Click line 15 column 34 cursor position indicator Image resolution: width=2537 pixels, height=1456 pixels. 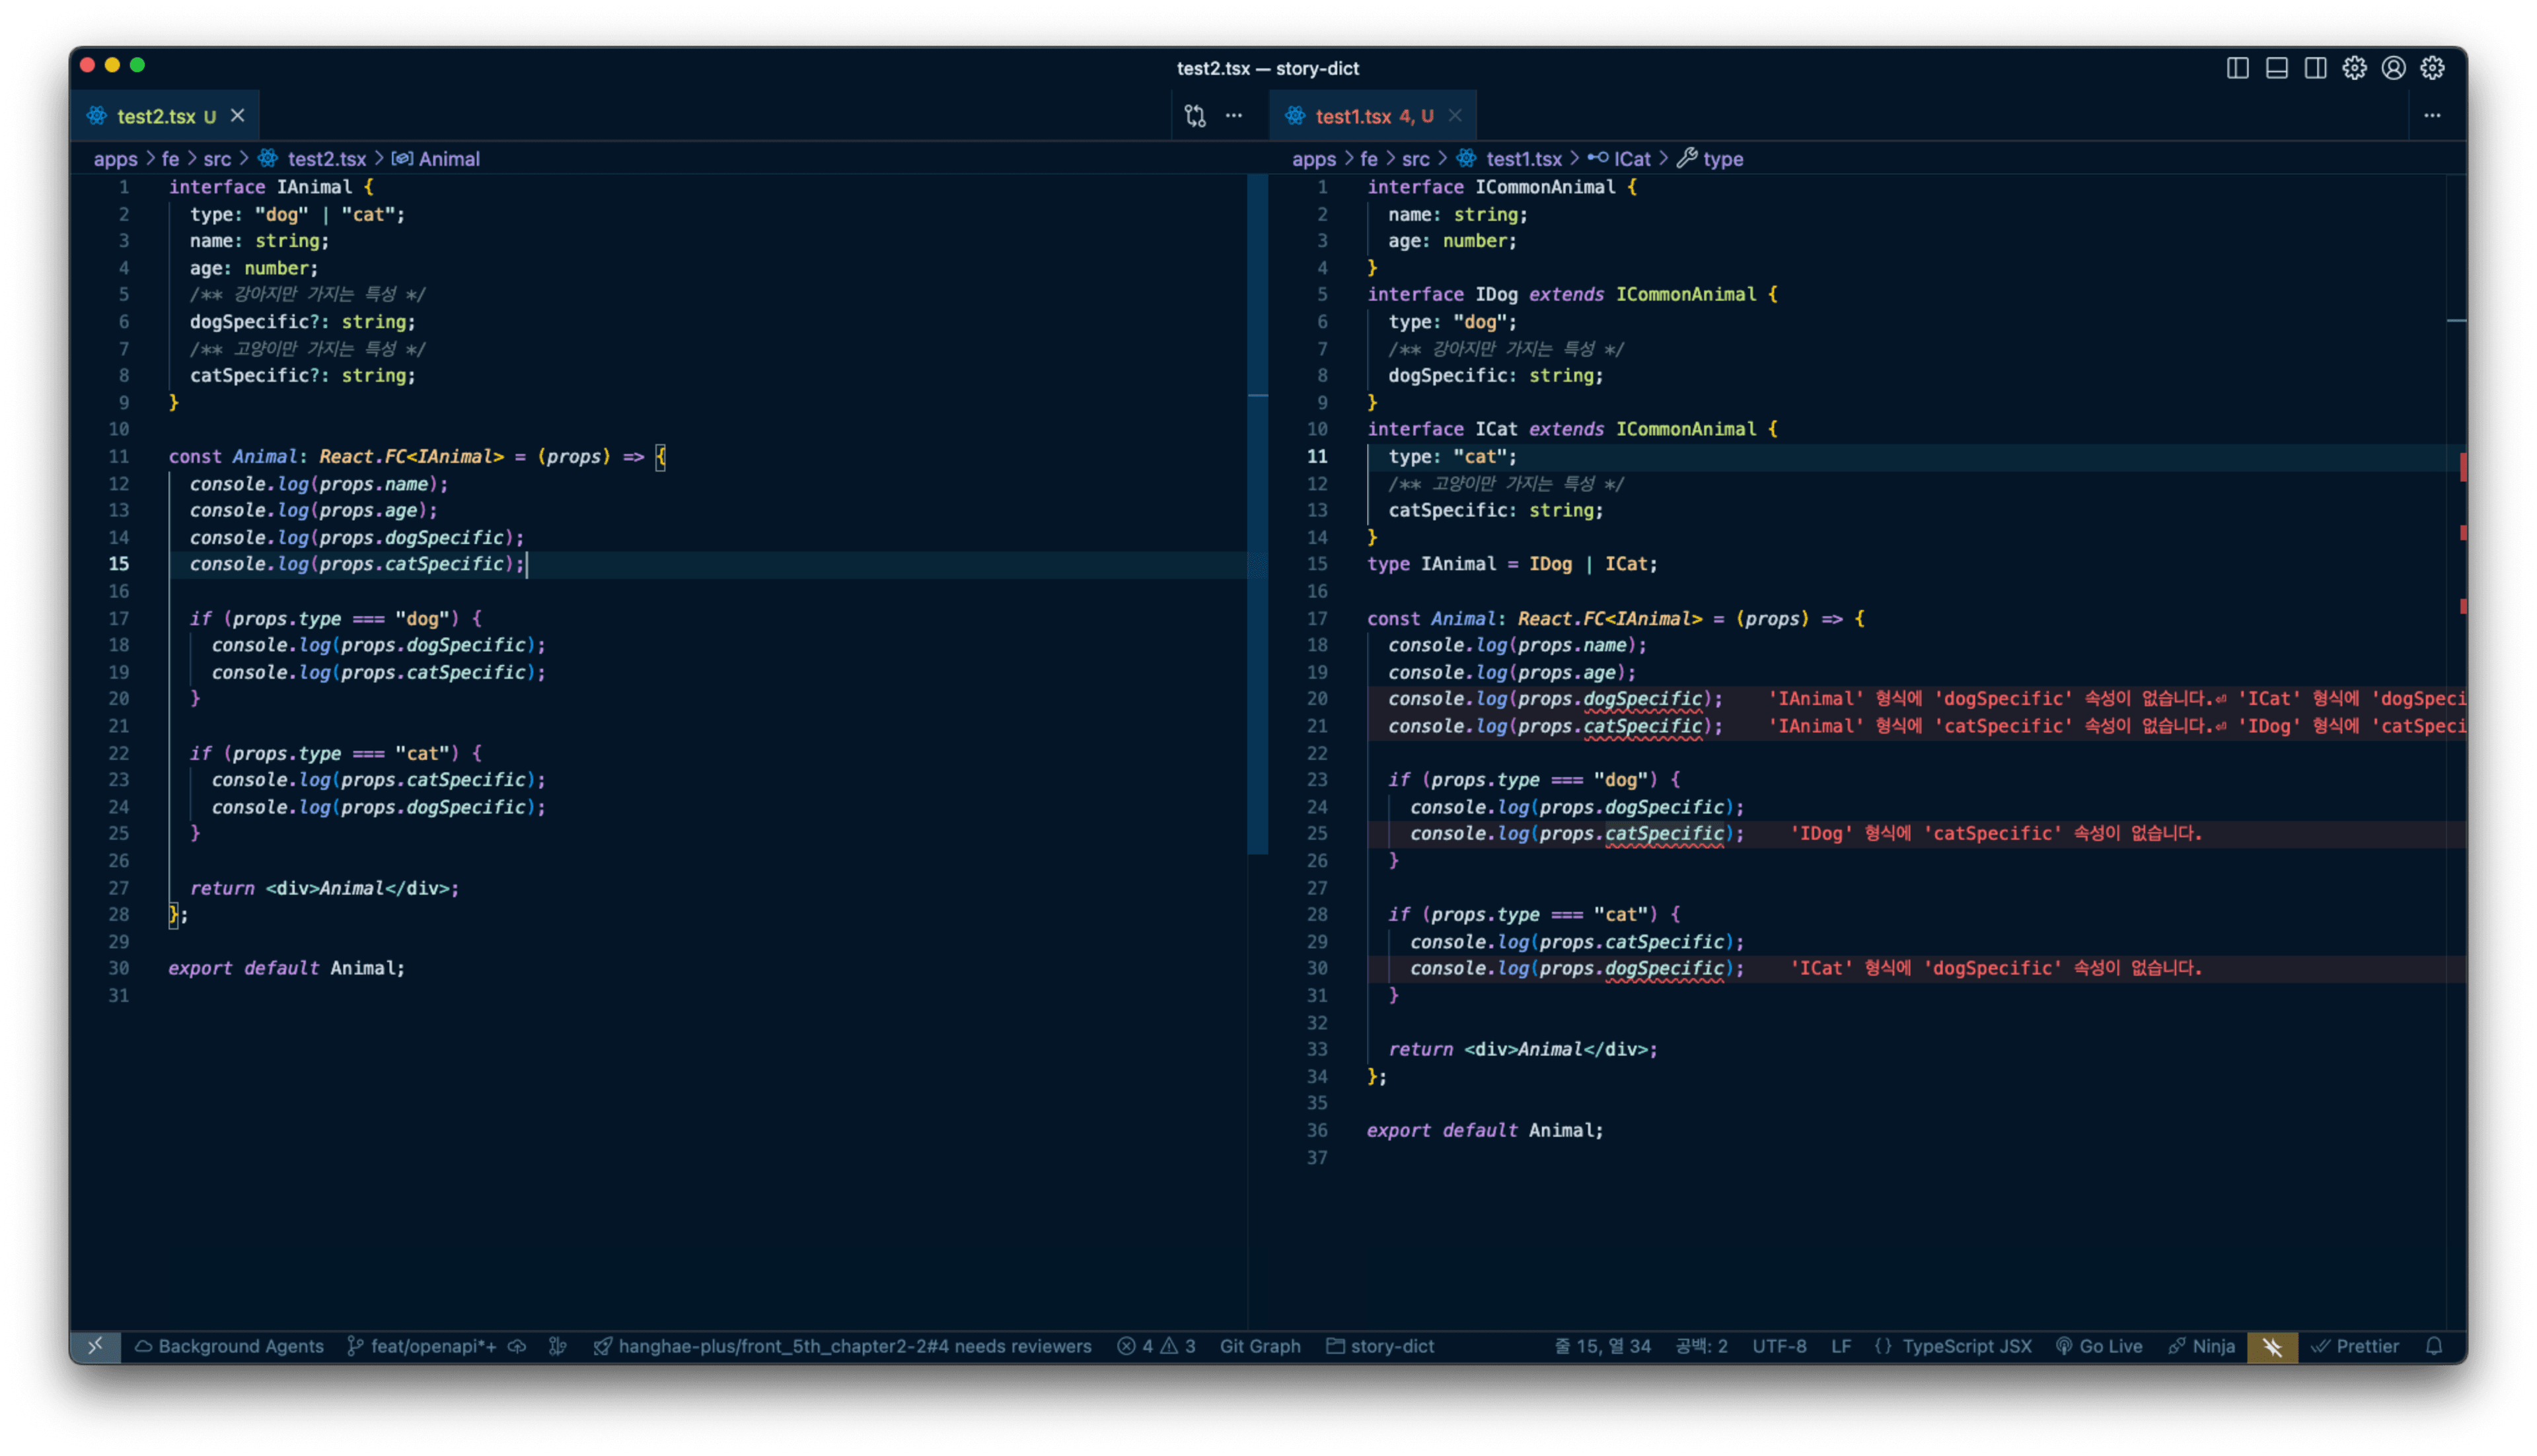click(x=1603, y=1347)
